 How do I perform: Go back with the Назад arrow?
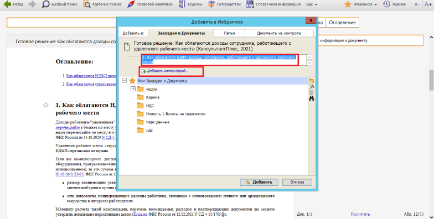click(x=13, y=4)
